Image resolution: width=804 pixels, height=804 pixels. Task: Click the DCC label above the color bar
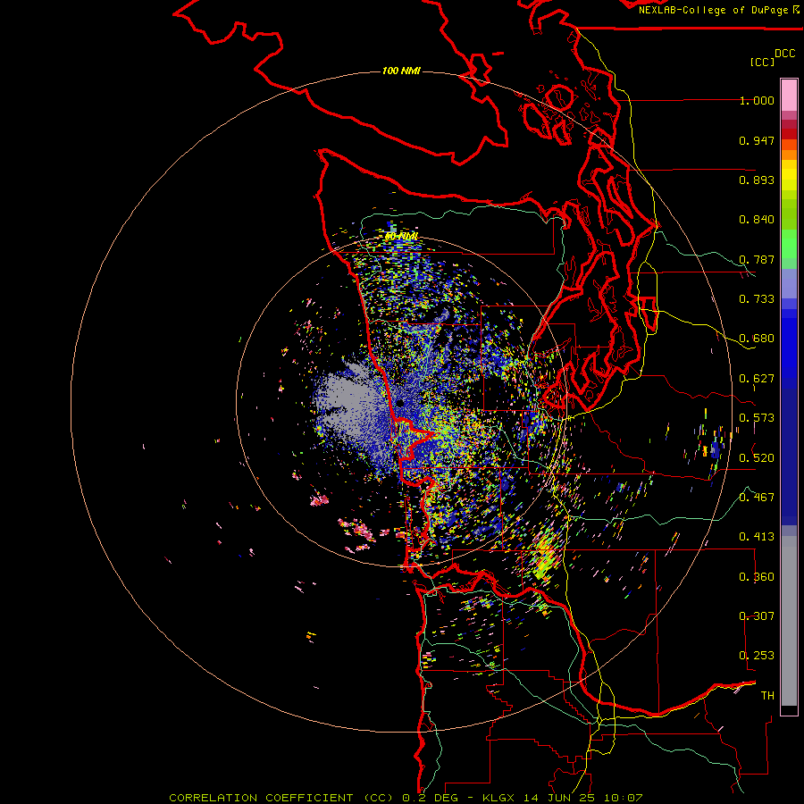pyautogui.click(x=784, y=54)
